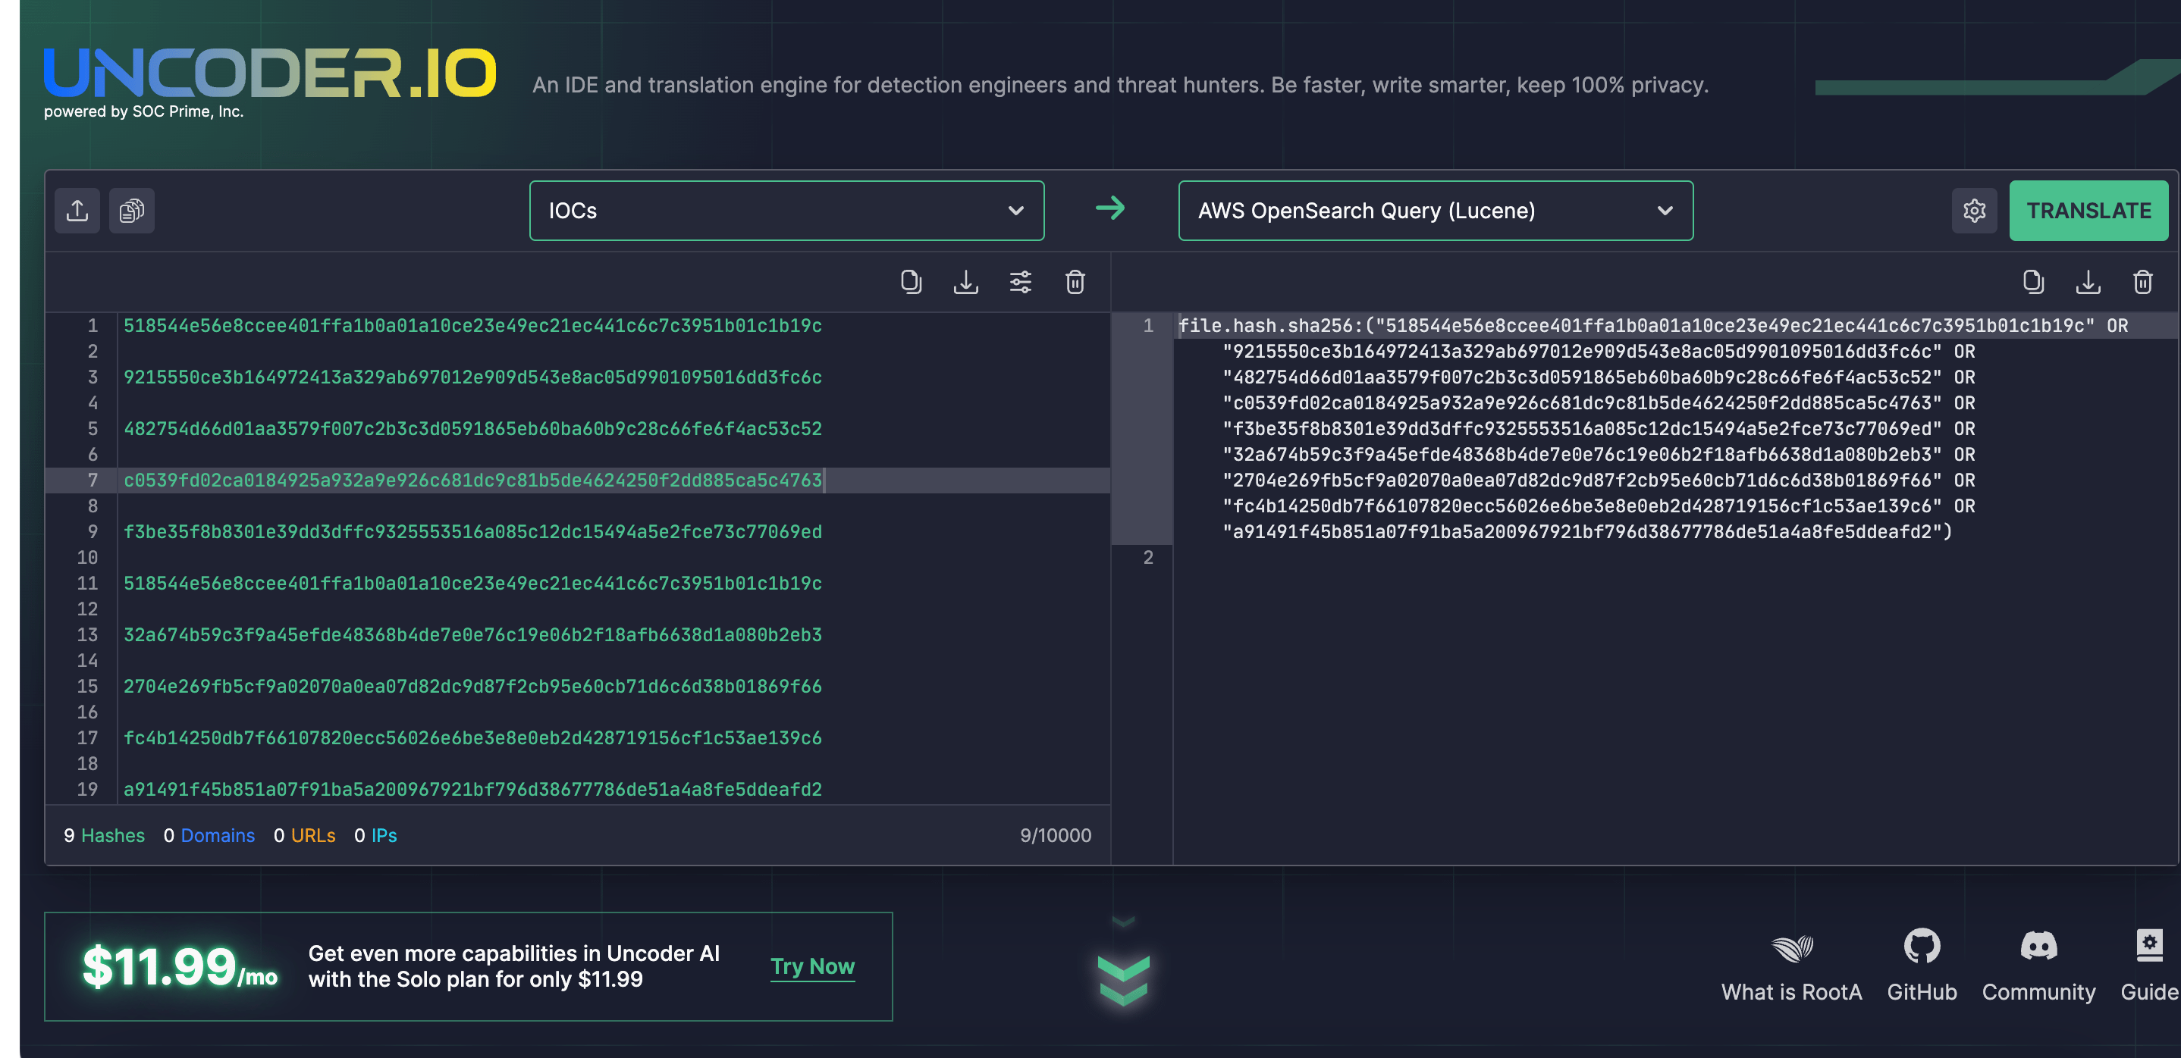Download the translated query output
Viewport: 2181px width, 1058px height.
[x=2088, y=282]
